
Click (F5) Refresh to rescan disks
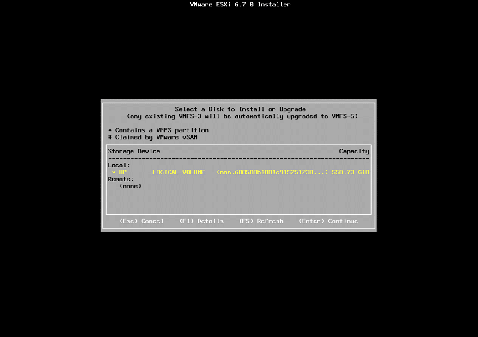click(261, 221)
